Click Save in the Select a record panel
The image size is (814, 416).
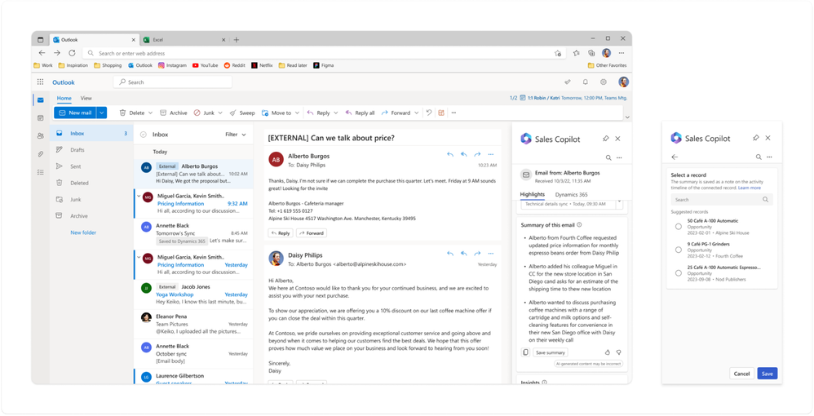(768, 374)
